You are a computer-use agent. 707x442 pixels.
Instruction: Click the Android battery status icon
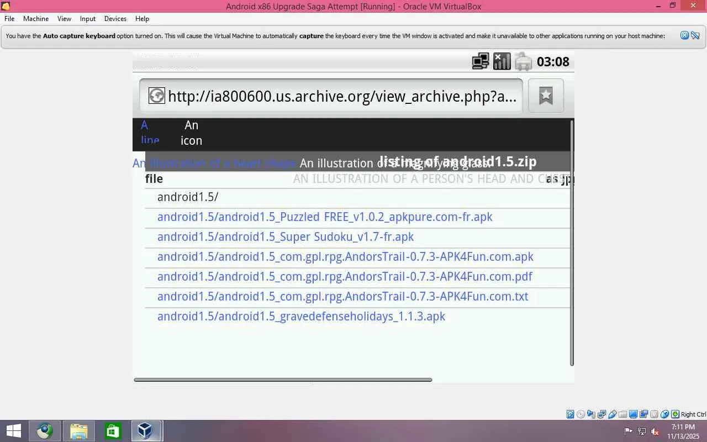click(x=523, y=61)
